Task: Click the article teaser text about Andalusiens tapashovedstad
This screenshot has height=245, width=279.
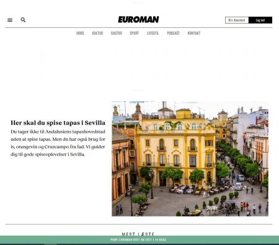Action: (58, 143)
